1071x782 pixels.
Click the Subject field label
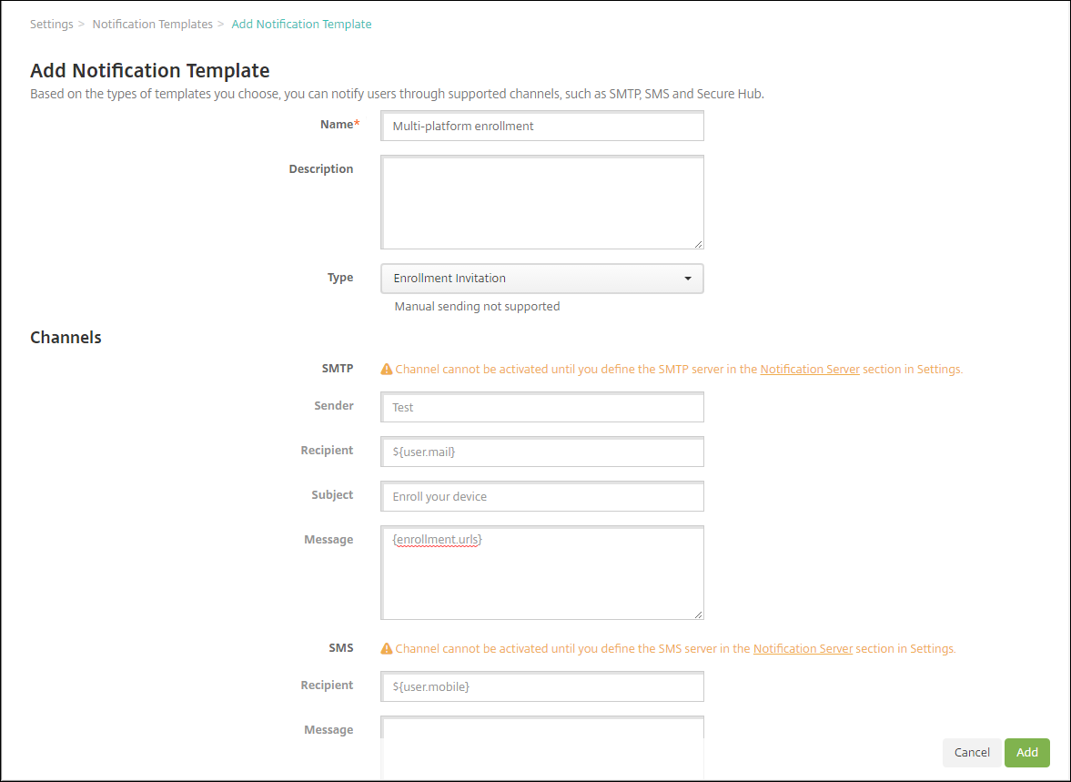pos(333,495)
